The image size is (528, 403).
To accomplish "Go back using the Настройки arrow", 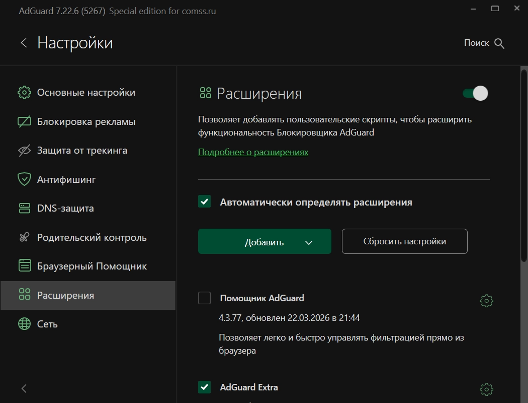I will click(x=24, y=43).
